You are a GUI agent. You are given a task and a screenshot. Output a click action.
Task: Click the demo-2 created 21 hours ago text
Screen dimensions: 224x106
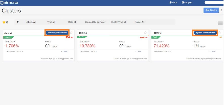[x=130, y=59]
